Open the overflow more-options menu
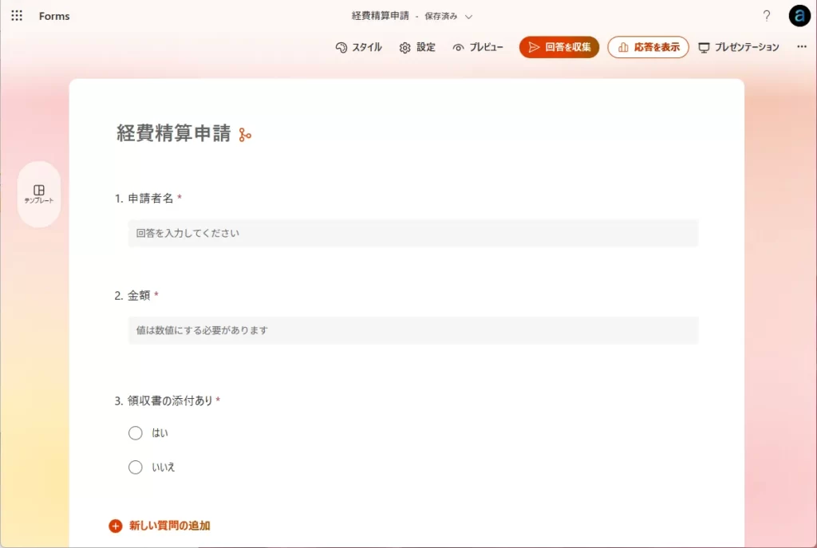This screenshot has width=817, height=548. pos(801,47)
